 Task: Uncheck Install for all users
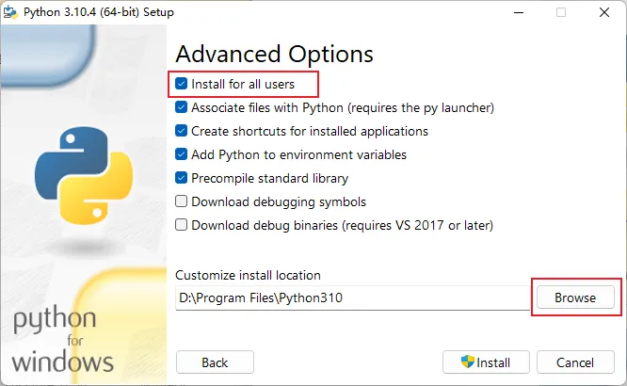point(181,84)
